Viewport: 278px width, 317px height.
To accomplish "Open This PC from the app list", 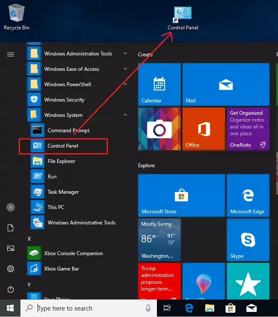I will [x=80, y=207].
